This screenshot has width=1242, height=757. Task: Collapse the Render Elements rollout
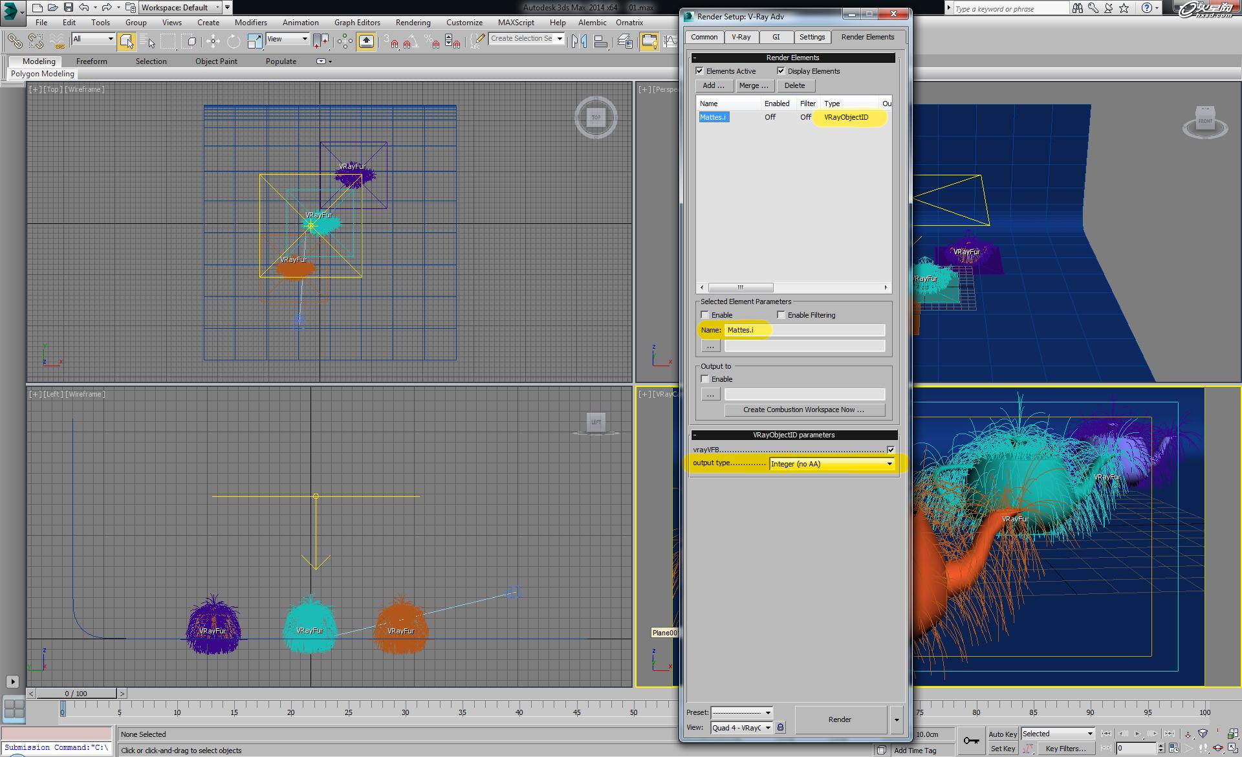tap(793, 58)
